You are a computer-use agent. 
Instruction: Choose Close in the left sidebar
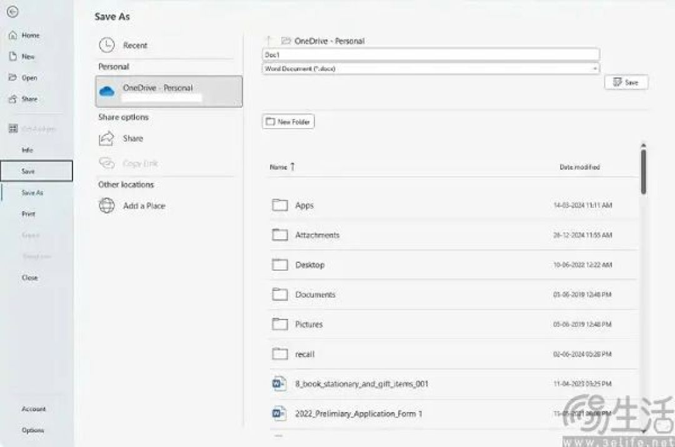click(30, 278)
